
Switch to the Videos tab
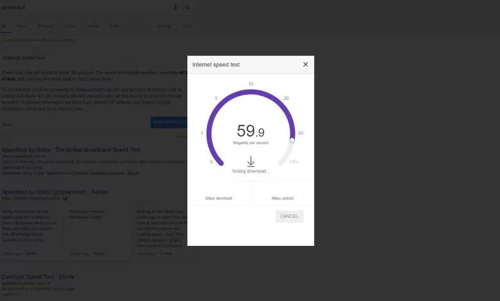click(x=71, y=26)
